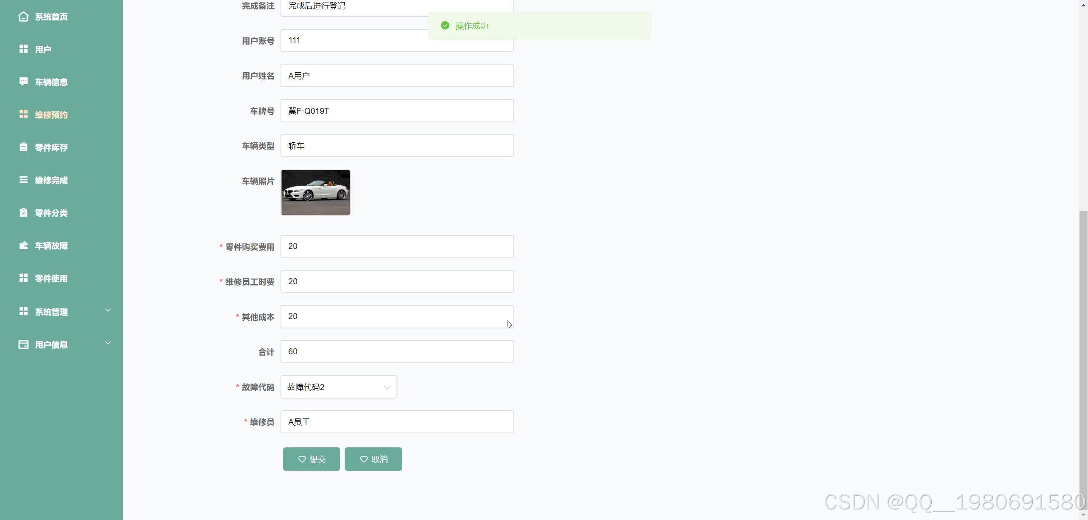Screen dimensions: 1088x520
Task: Click the card icon beside 用户信息
Action: [23, 345]
